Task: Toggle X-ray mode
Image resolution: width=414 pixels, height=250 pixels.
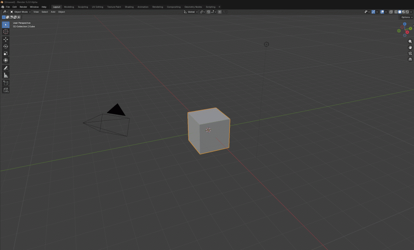Action: (x=391, y=12)
